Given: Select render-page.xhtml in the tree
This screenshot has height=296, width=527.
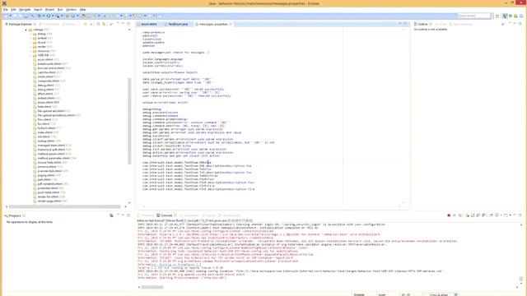Looking at the screenshot, I should 49,201.
